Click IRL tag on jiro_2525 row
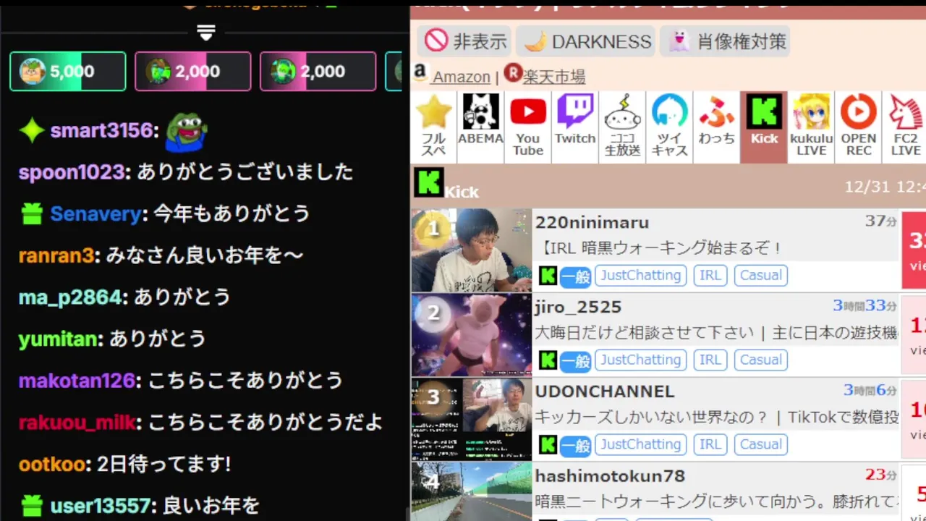 tap(710, 360)
